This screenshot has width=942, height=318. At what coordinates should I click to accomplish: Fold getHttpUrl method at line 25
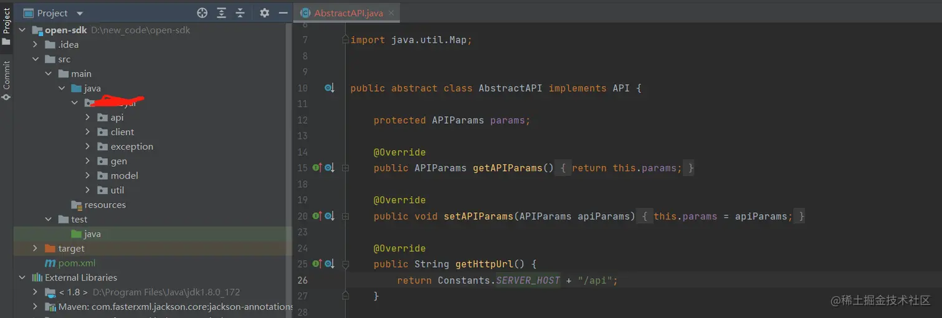[x=345, y=264]
